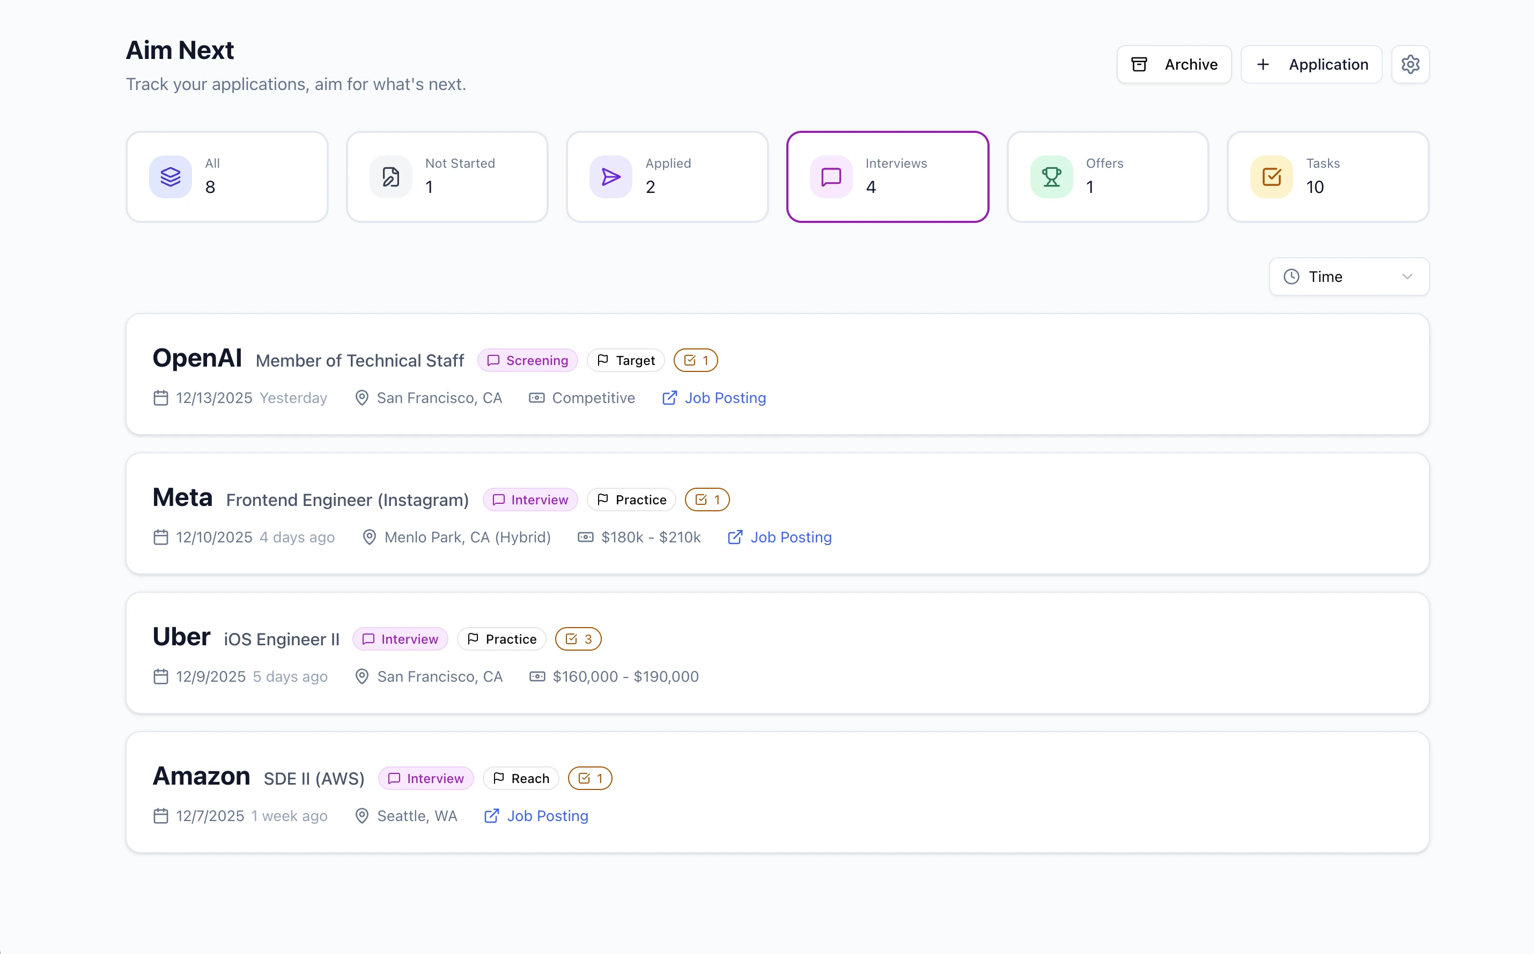Click the Offers trophy icon
The height and width of the screenshot is (954, 1534).
(1050, 177)
